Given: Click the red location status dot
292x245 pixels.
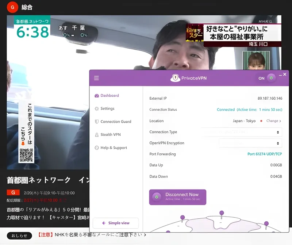Looking at the screenshot, I should pos(261,121).
